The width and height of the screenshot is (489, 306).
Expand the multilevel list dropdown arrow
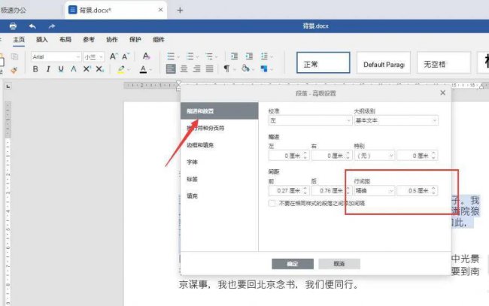[217, 57]
